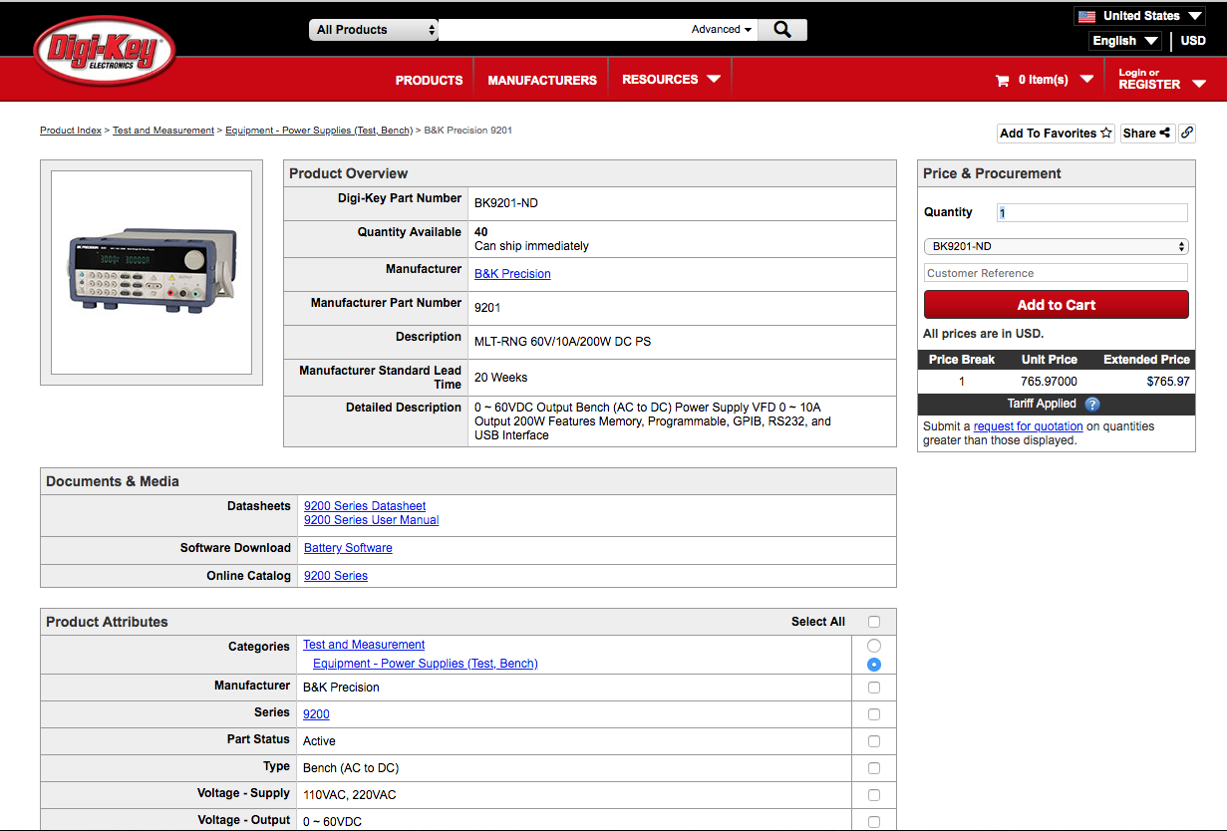Click the 20 Weeks lead time value

tap(501, 378)
